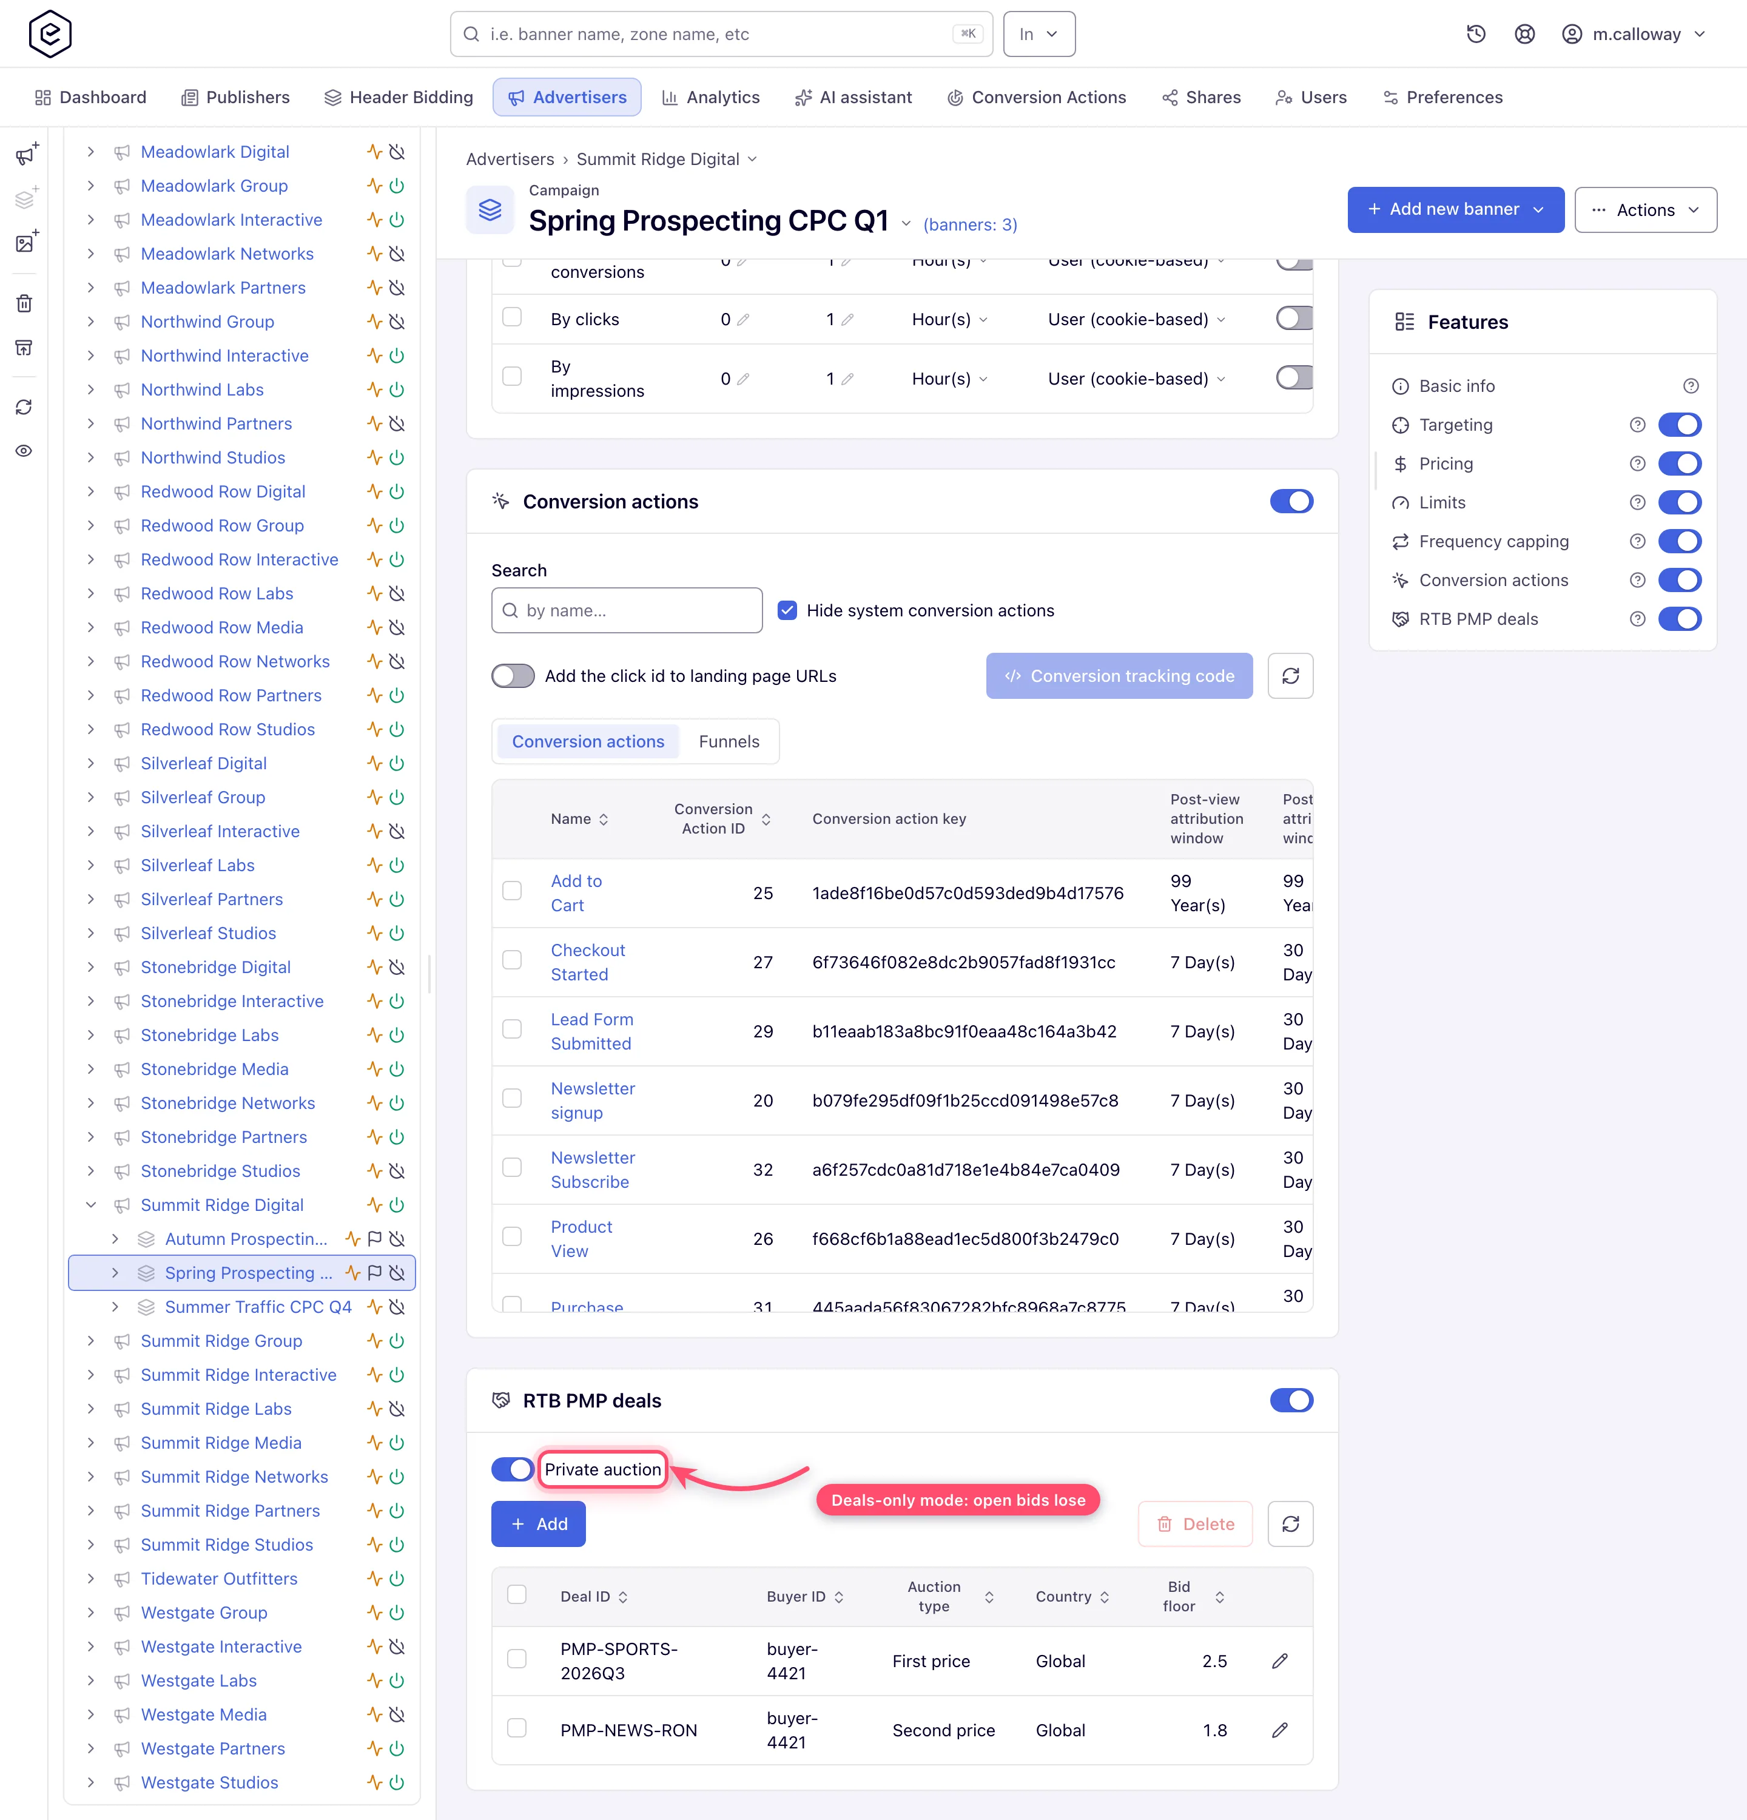Click the Conversion tracking code button
Screen dimensions: 1747x1820
1120,676
